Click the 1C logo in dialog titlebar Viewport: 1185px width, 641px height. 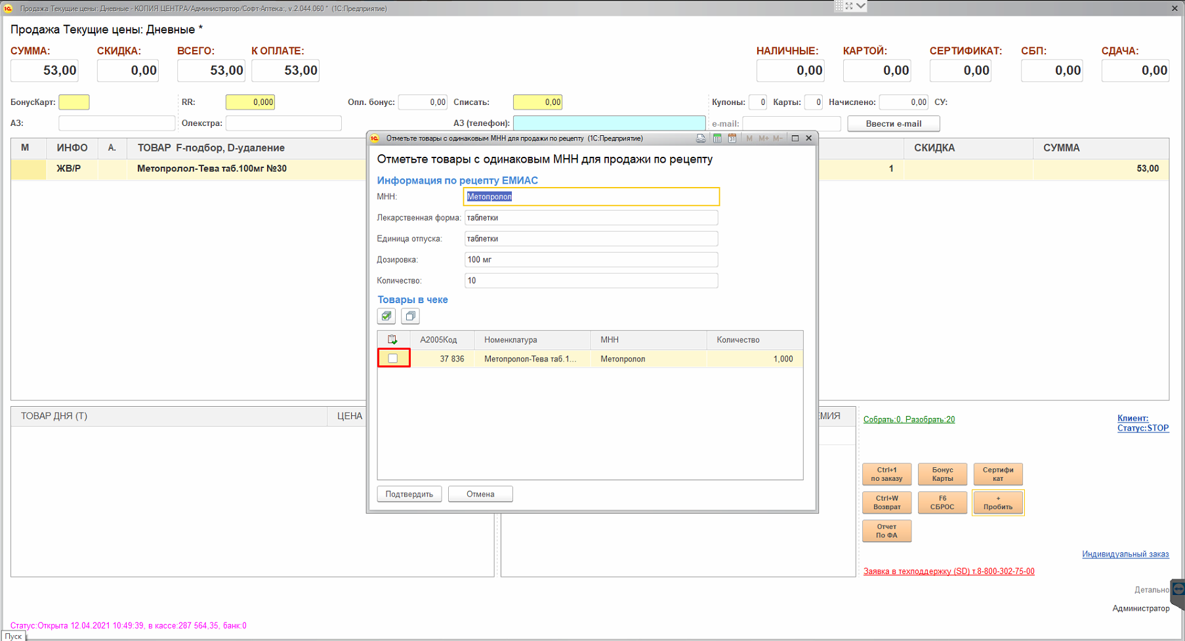(375, 138)
